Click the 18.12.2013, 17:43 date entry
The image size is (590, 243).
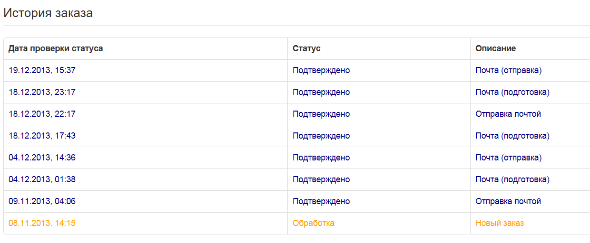42,136
